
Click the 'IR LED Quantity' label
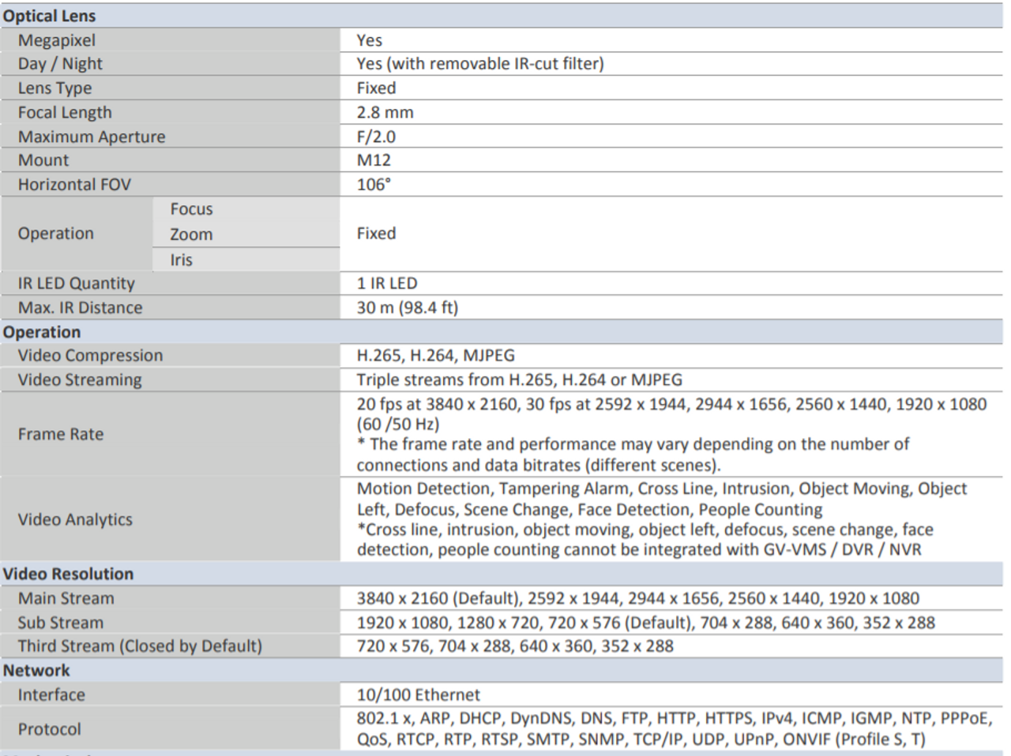pyautogui.click(x=76, y=283)
